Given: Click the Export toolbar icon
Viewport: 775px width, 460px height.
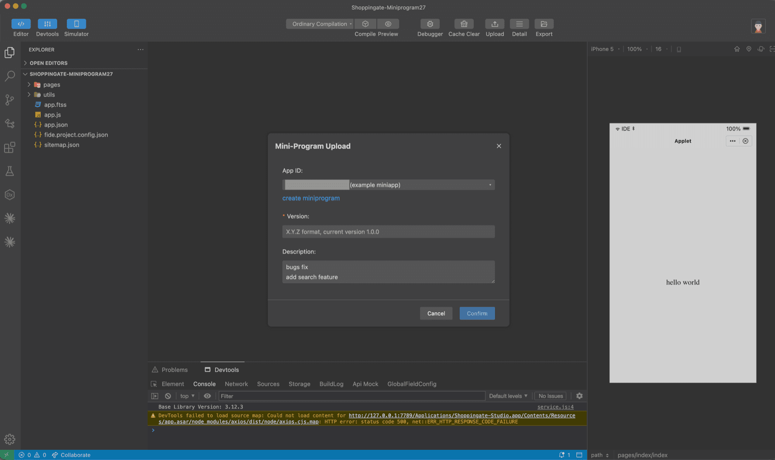Looking at the screenshot, I should (x=544, y=24).
